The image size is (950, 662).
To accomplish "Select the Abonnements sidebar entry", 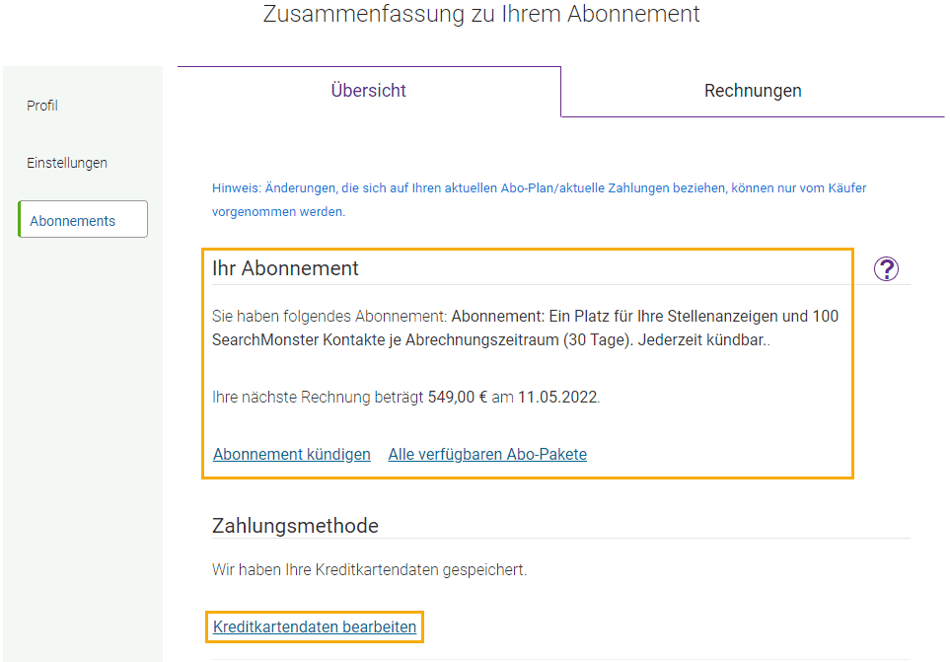I will [83, 219].
